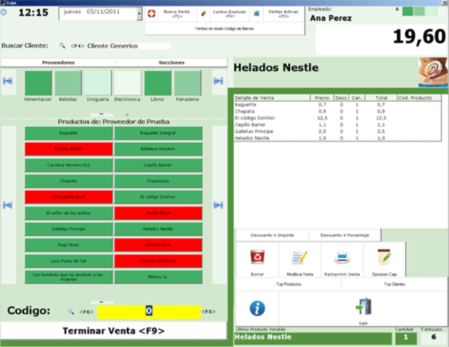Select the Electronica section swatch
The width and height of the screenshot is (449, 347).
(x=128, y=83)
